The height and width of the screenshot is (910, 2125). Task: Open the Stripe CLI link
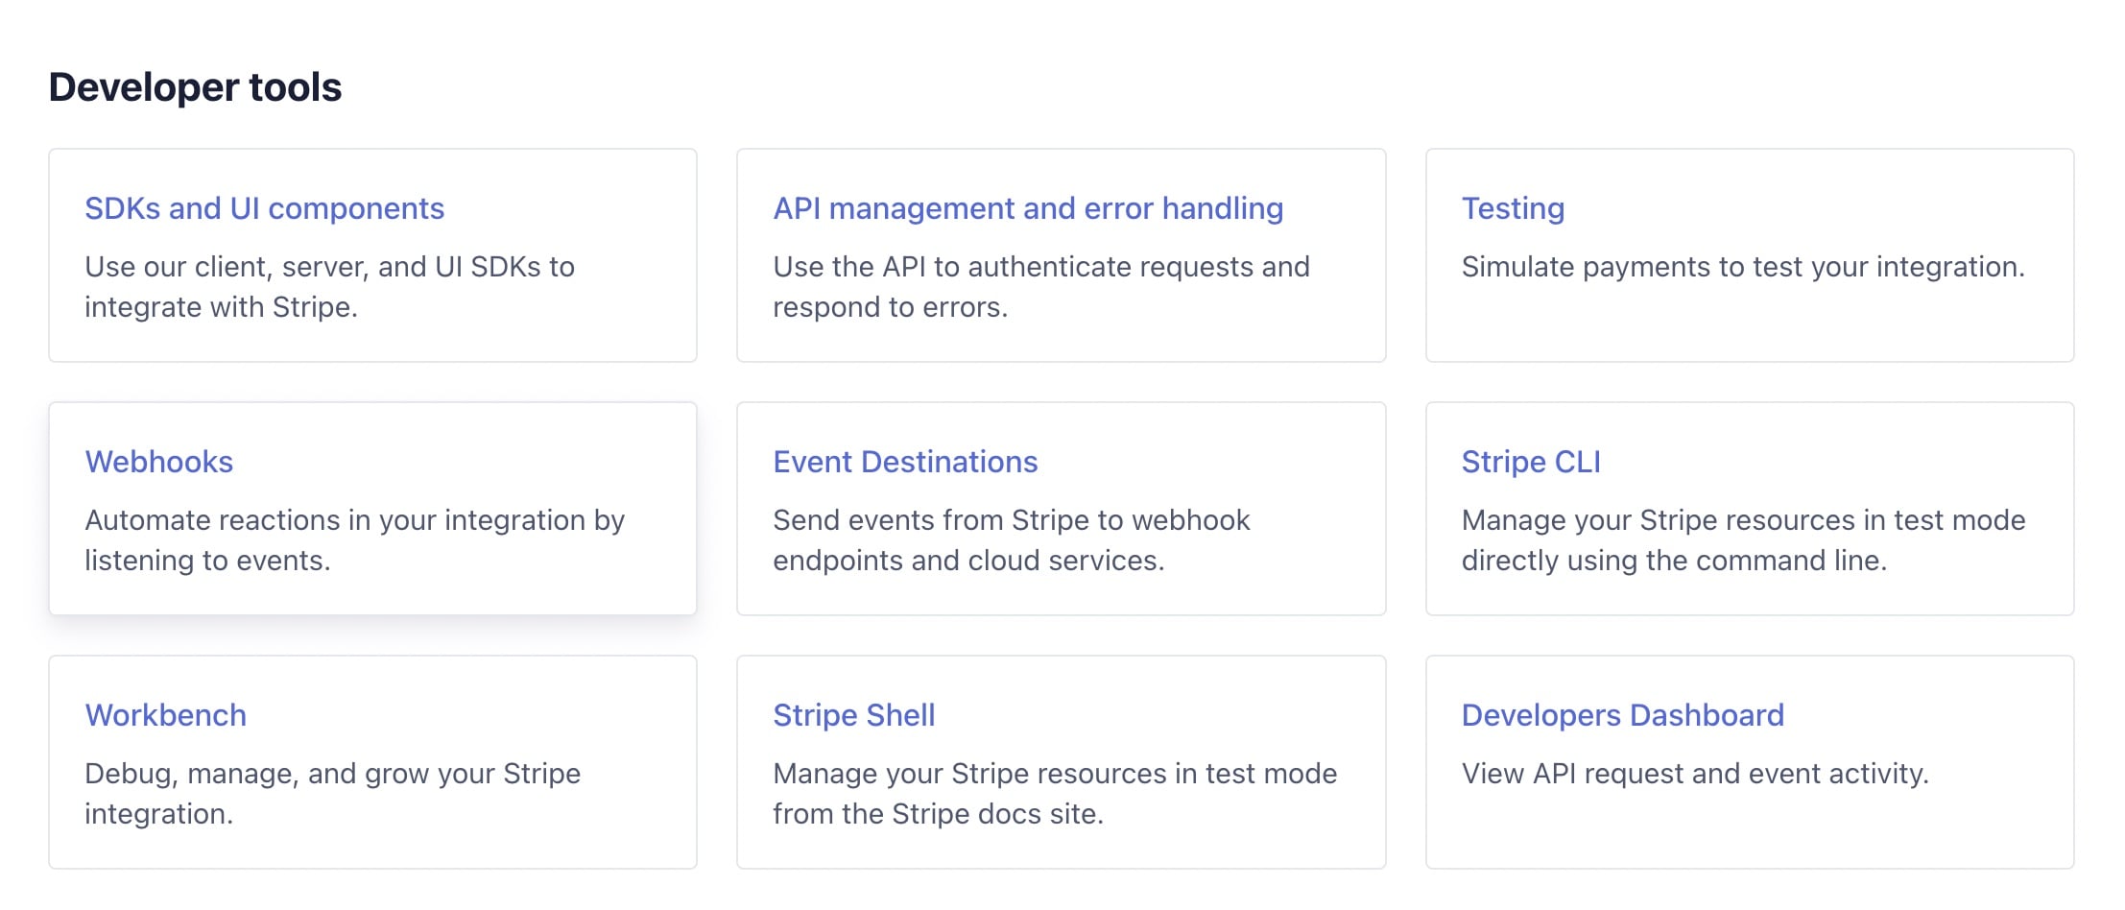1531,462
